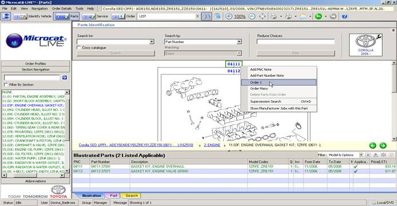397x206 pixels.
Task: Click applicability checkmark for part 04111-37091
Action: 356,167
